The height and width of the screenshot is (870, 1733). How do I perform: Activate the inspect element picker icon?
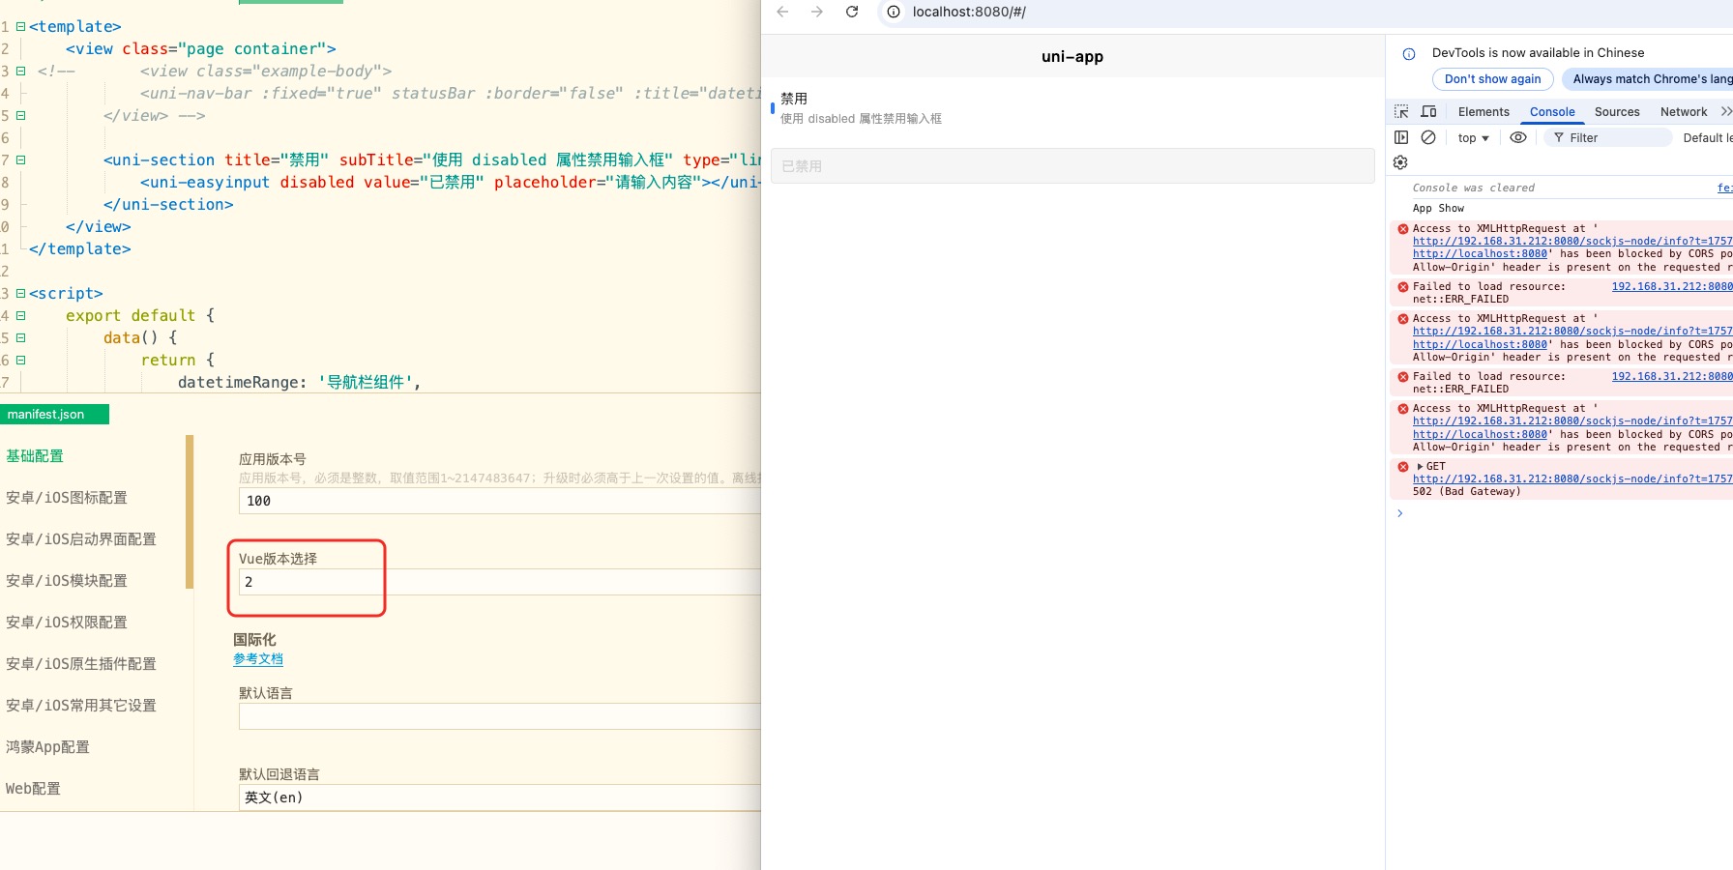click(1401, 111)
